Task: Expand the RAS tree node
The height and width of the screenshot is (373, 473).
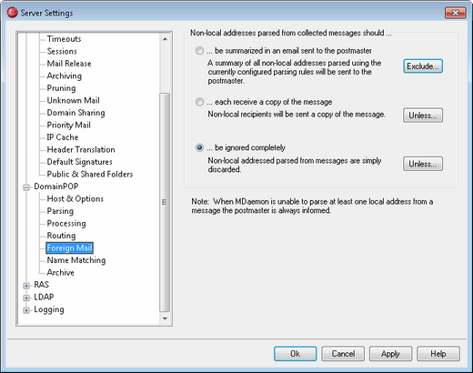Action: click(x=26, y=286)
